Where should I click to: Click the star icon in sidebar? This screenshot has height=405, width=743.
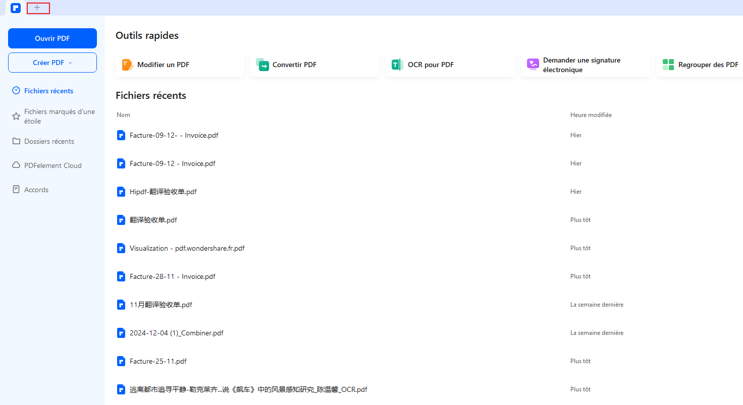click(16, 117)
